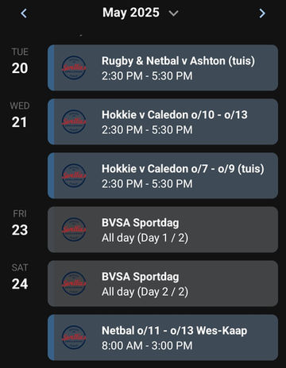
Task: Click the May 2025 title
Action: point(131,13)
